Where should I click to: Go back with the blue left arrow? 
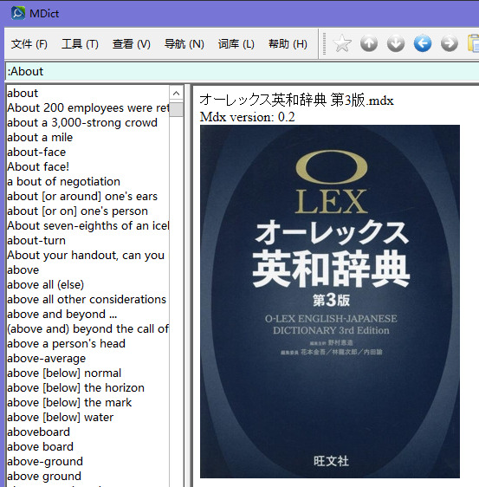[423, 43]
